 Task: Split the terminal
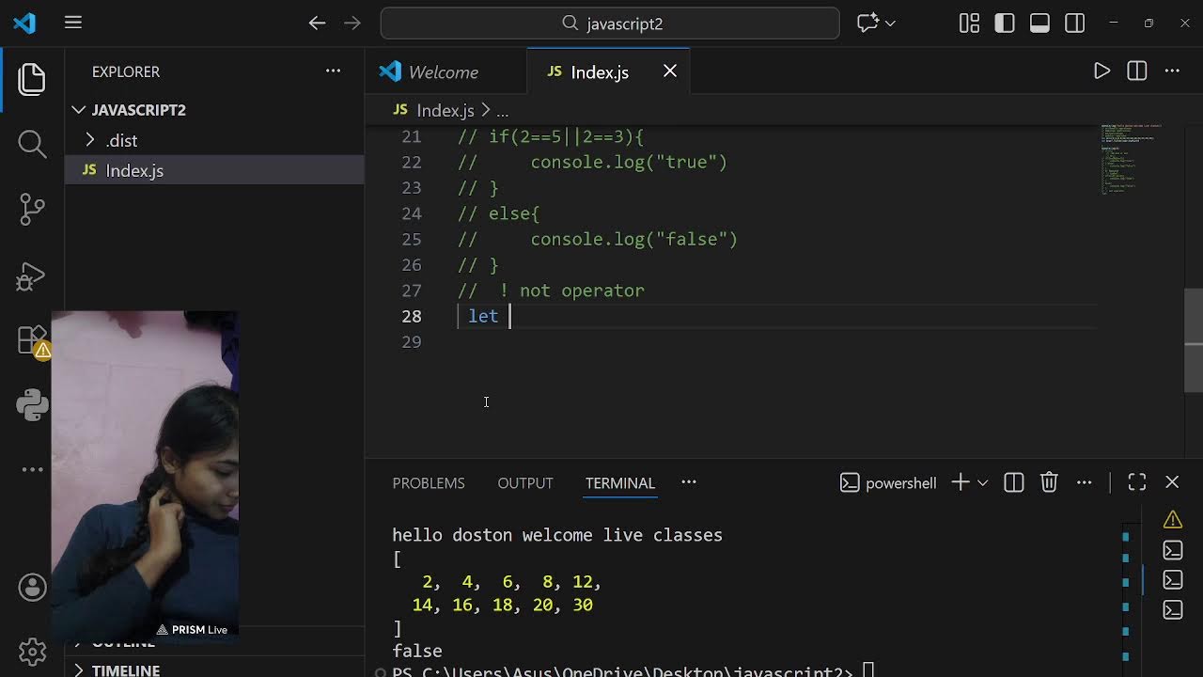1013,482
